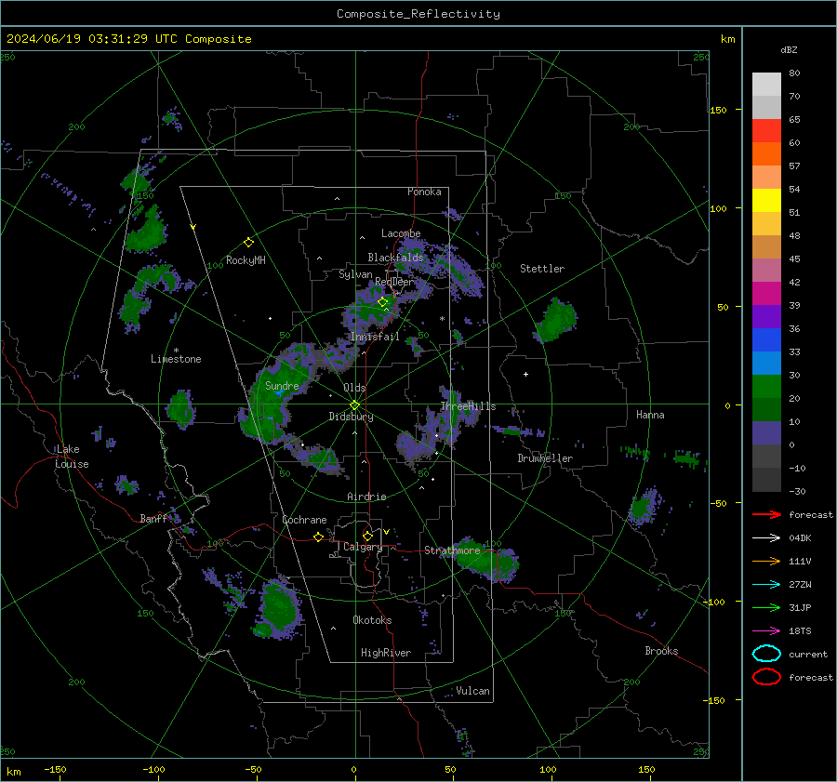
Task: Click the ThreeHills label
Action: pyautogui.click(x=468, y=406)
